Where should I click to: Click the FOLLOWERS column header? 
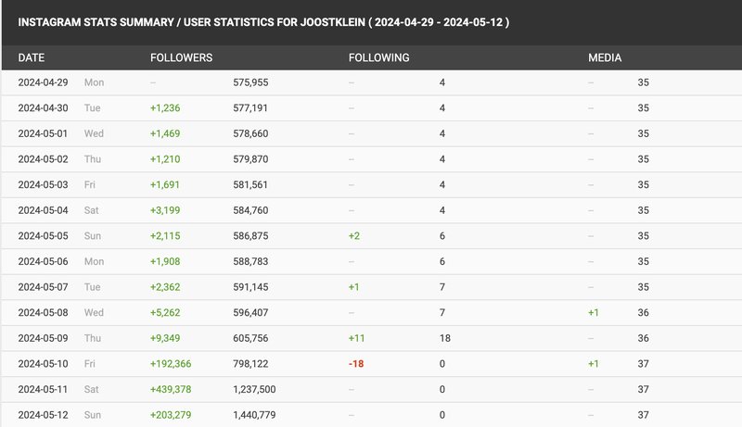pos(181,57)
